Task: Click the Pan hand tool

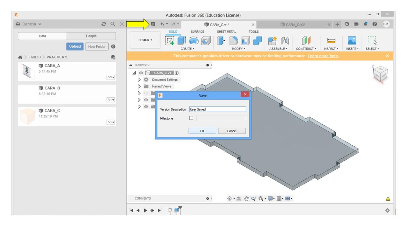Action: 246,198
